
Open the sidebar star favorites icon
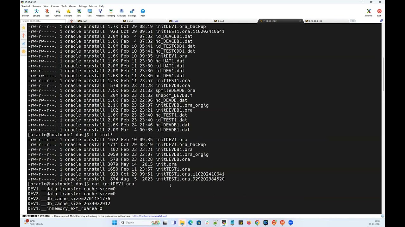tap(24, 28)
